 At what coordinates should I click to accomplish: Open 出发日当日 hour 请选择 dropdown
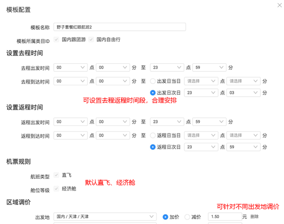pyautogui.click(x=201, y=81)
